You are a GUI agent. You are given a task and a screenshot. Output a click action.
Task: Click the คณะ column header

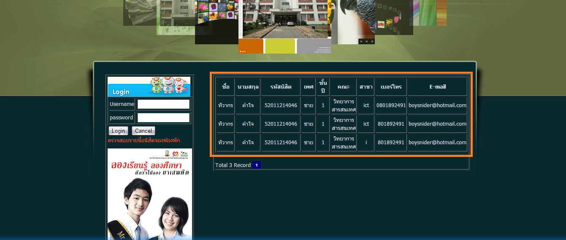point(344,87)
